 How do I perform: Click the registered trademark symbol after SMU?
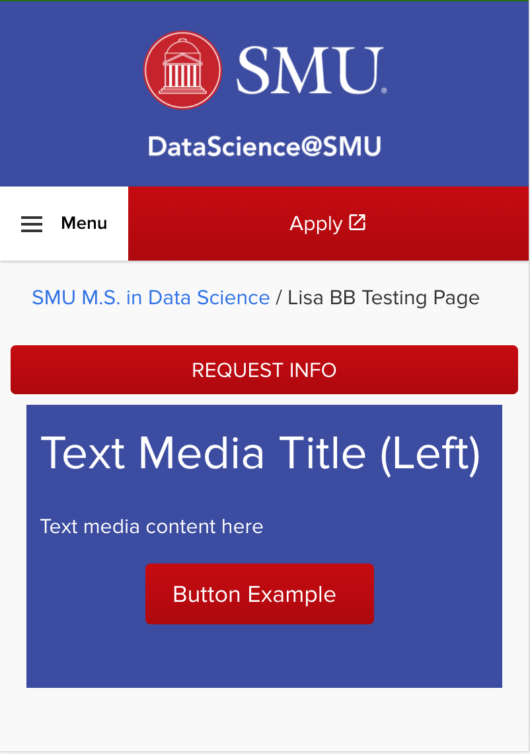coord(384,90)
